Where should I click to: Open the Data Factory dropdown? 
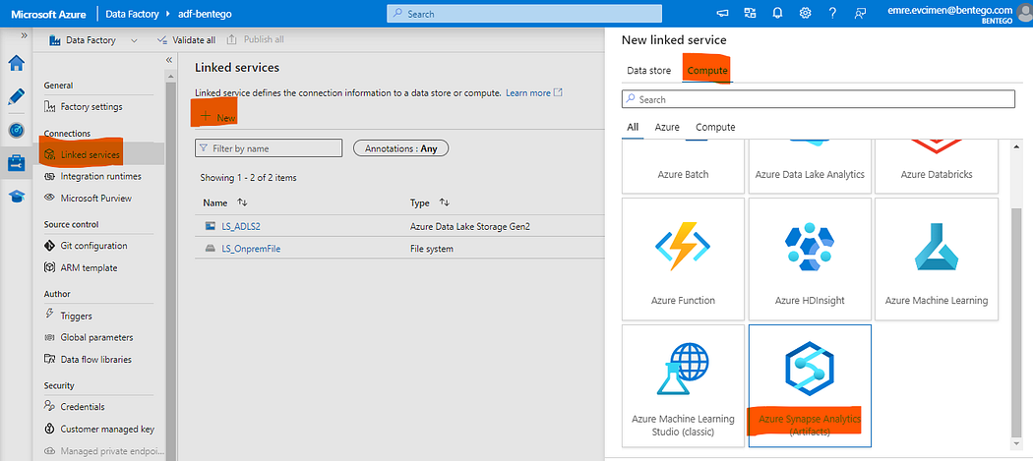tap(93, 40)
